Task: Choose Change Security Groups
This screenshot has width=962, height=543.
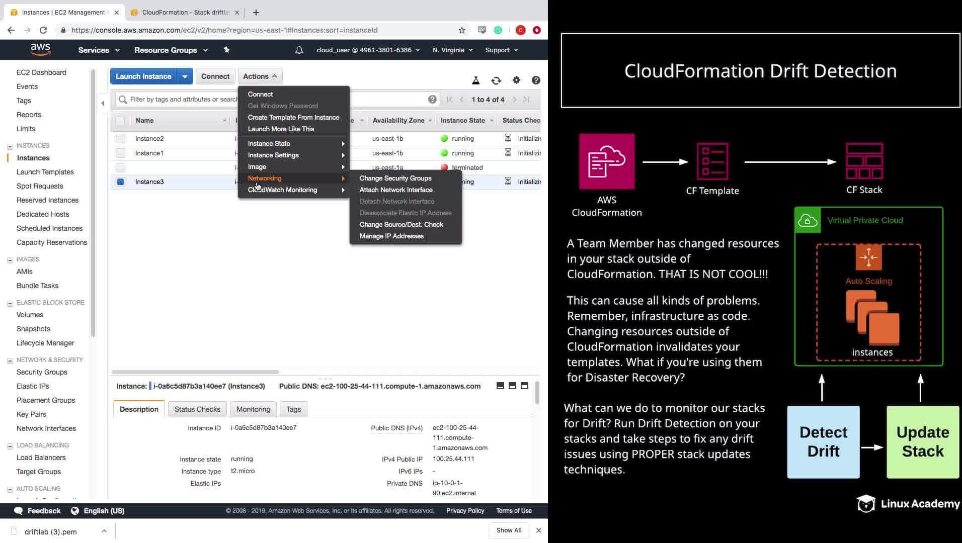Action: (395, 178)
